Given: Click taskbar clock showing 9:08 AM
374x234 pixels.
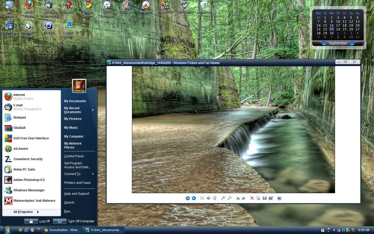Looking at the screenshot, I should (364, 230).
